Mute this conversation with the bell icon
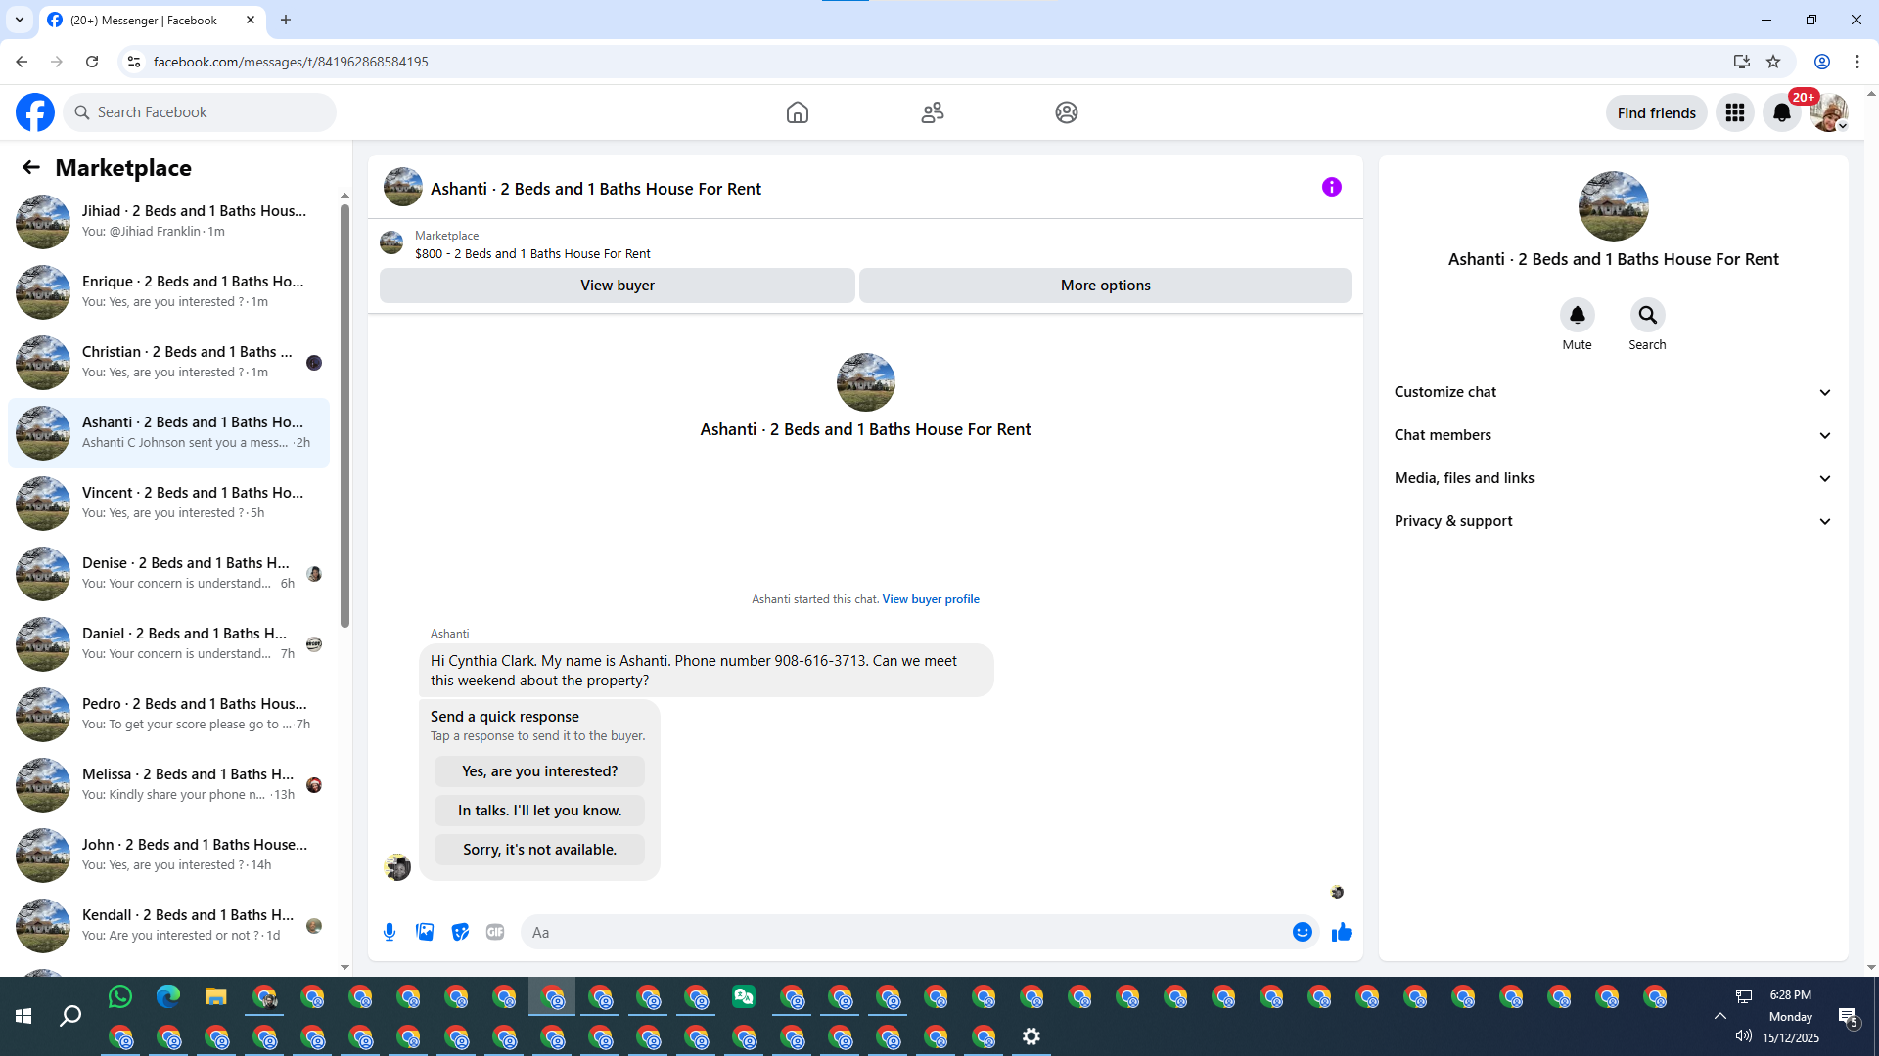The image size is (1879, 1056). [1578, 315]
